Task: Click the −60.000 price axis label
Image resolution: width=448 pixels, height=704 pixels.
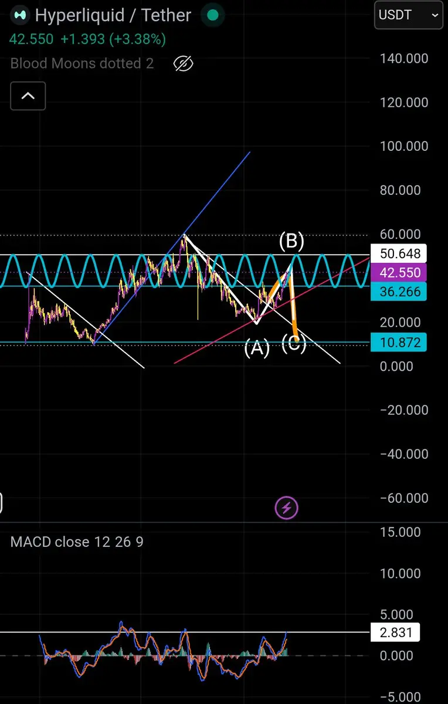Action: [x=404, y=498]
